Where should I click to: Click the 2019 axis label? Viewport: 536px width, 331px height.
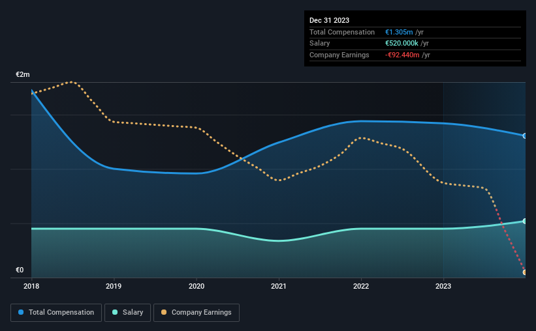114,286
